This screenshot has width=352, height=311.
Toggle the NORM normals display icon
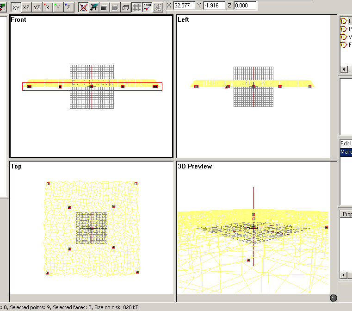[147, 7]
